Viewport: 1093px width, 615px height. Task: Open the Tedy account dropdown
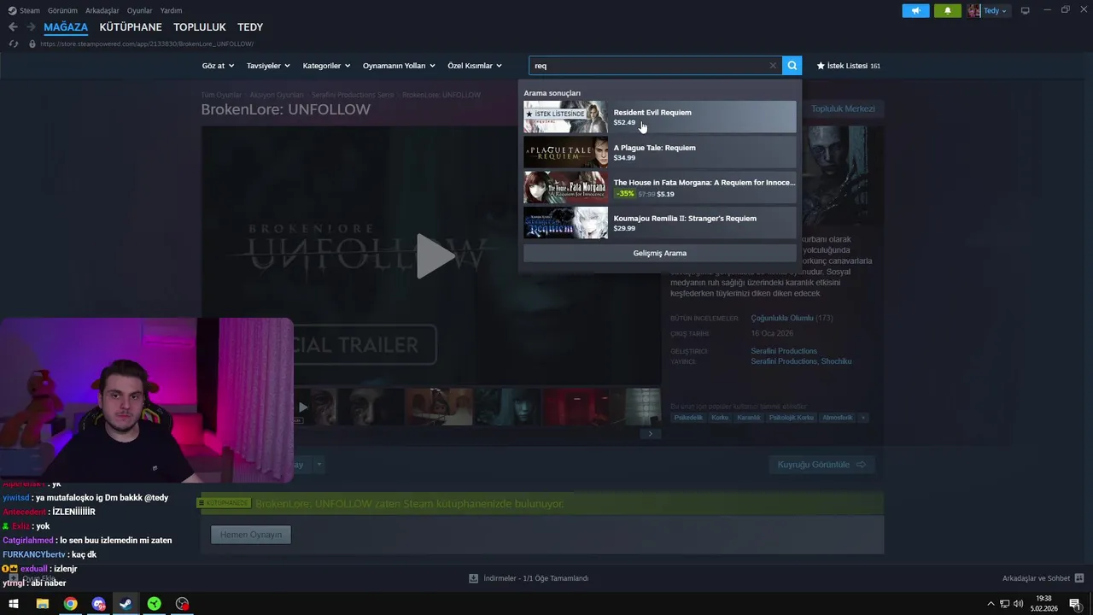click(995, 11)
